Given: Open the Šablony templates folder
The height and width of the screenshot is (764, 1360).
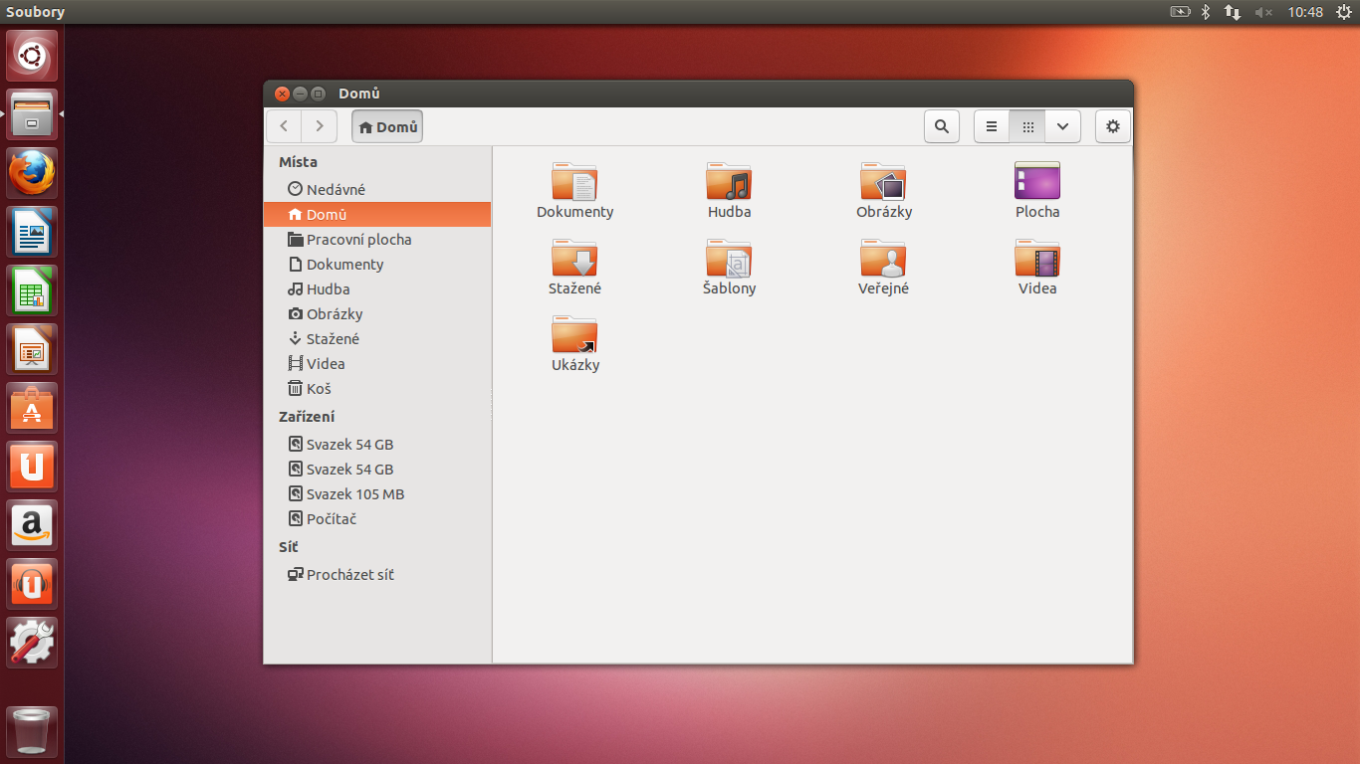Looking at the screenshot, I should pyautogui.click(x=729, y=260).
